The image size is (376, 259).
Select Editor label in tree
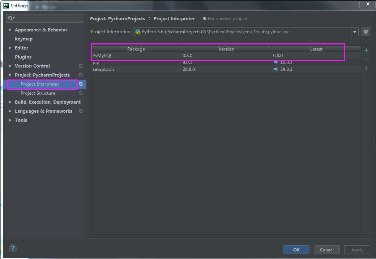click(21, 48)
